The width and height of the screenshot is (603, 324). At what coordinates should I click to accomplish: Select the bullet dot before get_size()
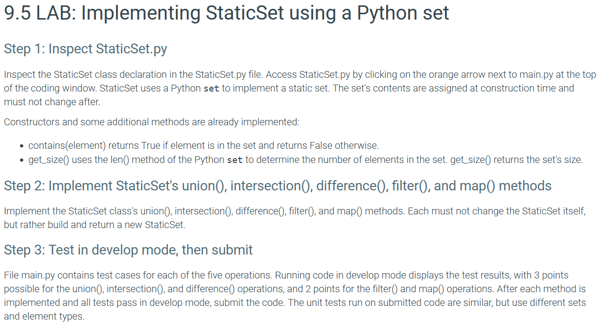(x=22, y=160)
